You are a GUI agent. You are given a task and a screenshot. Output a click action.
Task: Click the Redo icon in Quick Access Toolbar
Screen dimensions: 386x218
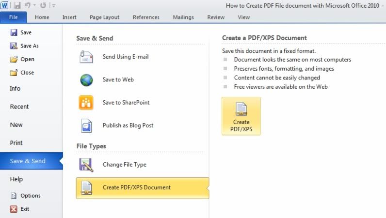coord(43,5)
